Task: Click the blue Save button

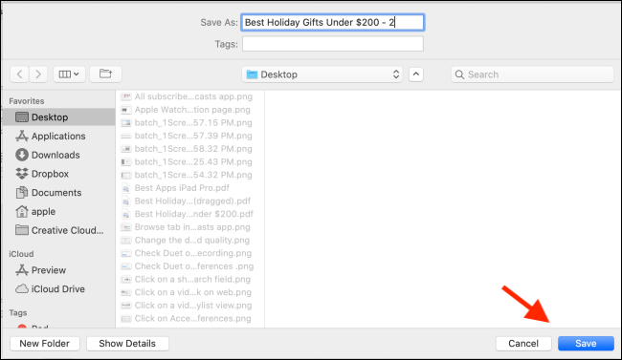Action: point(586,344)
